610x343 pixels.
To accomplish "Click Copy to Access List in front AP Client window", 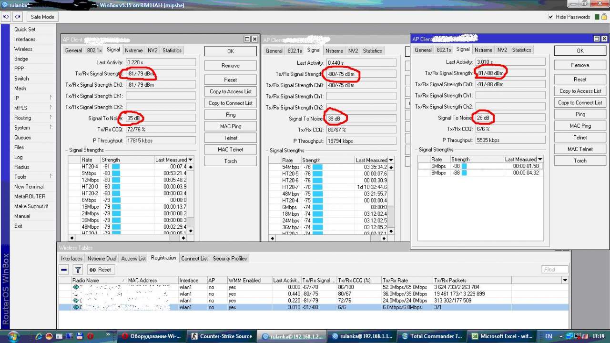I will tap(580, 91).
